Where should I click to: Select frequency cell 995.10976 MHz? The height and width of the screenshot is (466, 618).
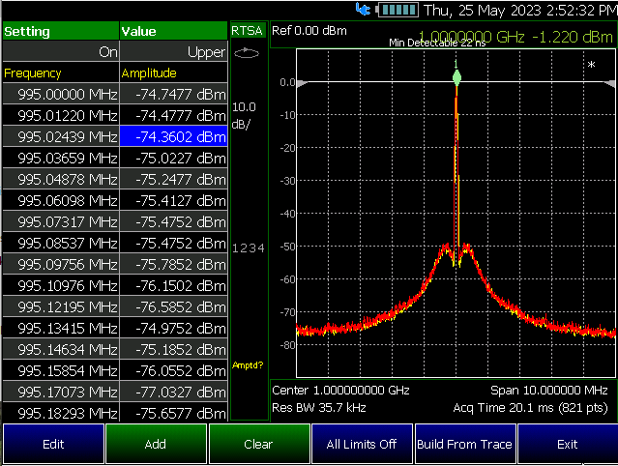click(61, 285)
